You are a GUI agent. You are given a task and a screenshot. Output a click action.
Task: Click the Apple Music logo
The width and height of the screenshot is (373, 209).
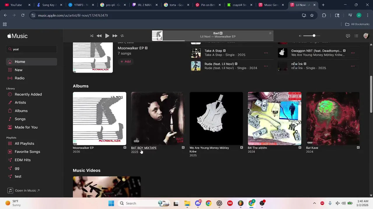17,36
